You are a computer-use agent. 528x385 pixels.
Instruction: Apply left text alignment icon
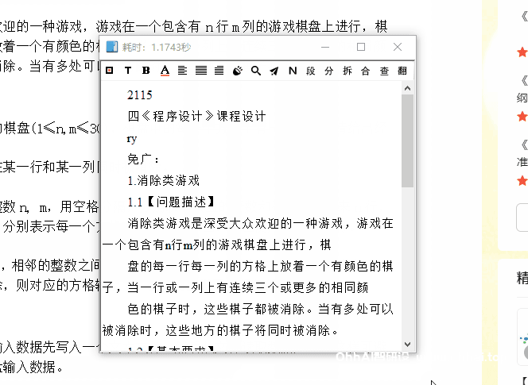183,71
